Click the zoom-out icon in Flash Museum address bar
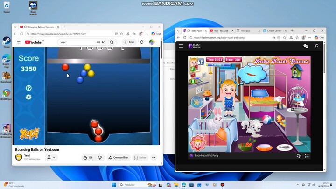This screenshot has width=336, height=189. point(279,37)
